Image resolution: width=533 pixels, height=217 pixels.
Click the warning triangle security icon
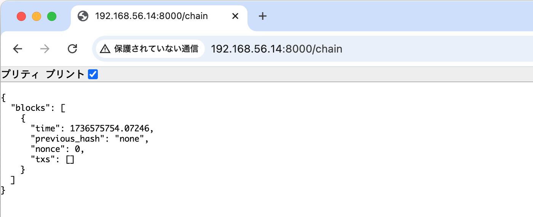pyautogui.click(x=105, y=49)
